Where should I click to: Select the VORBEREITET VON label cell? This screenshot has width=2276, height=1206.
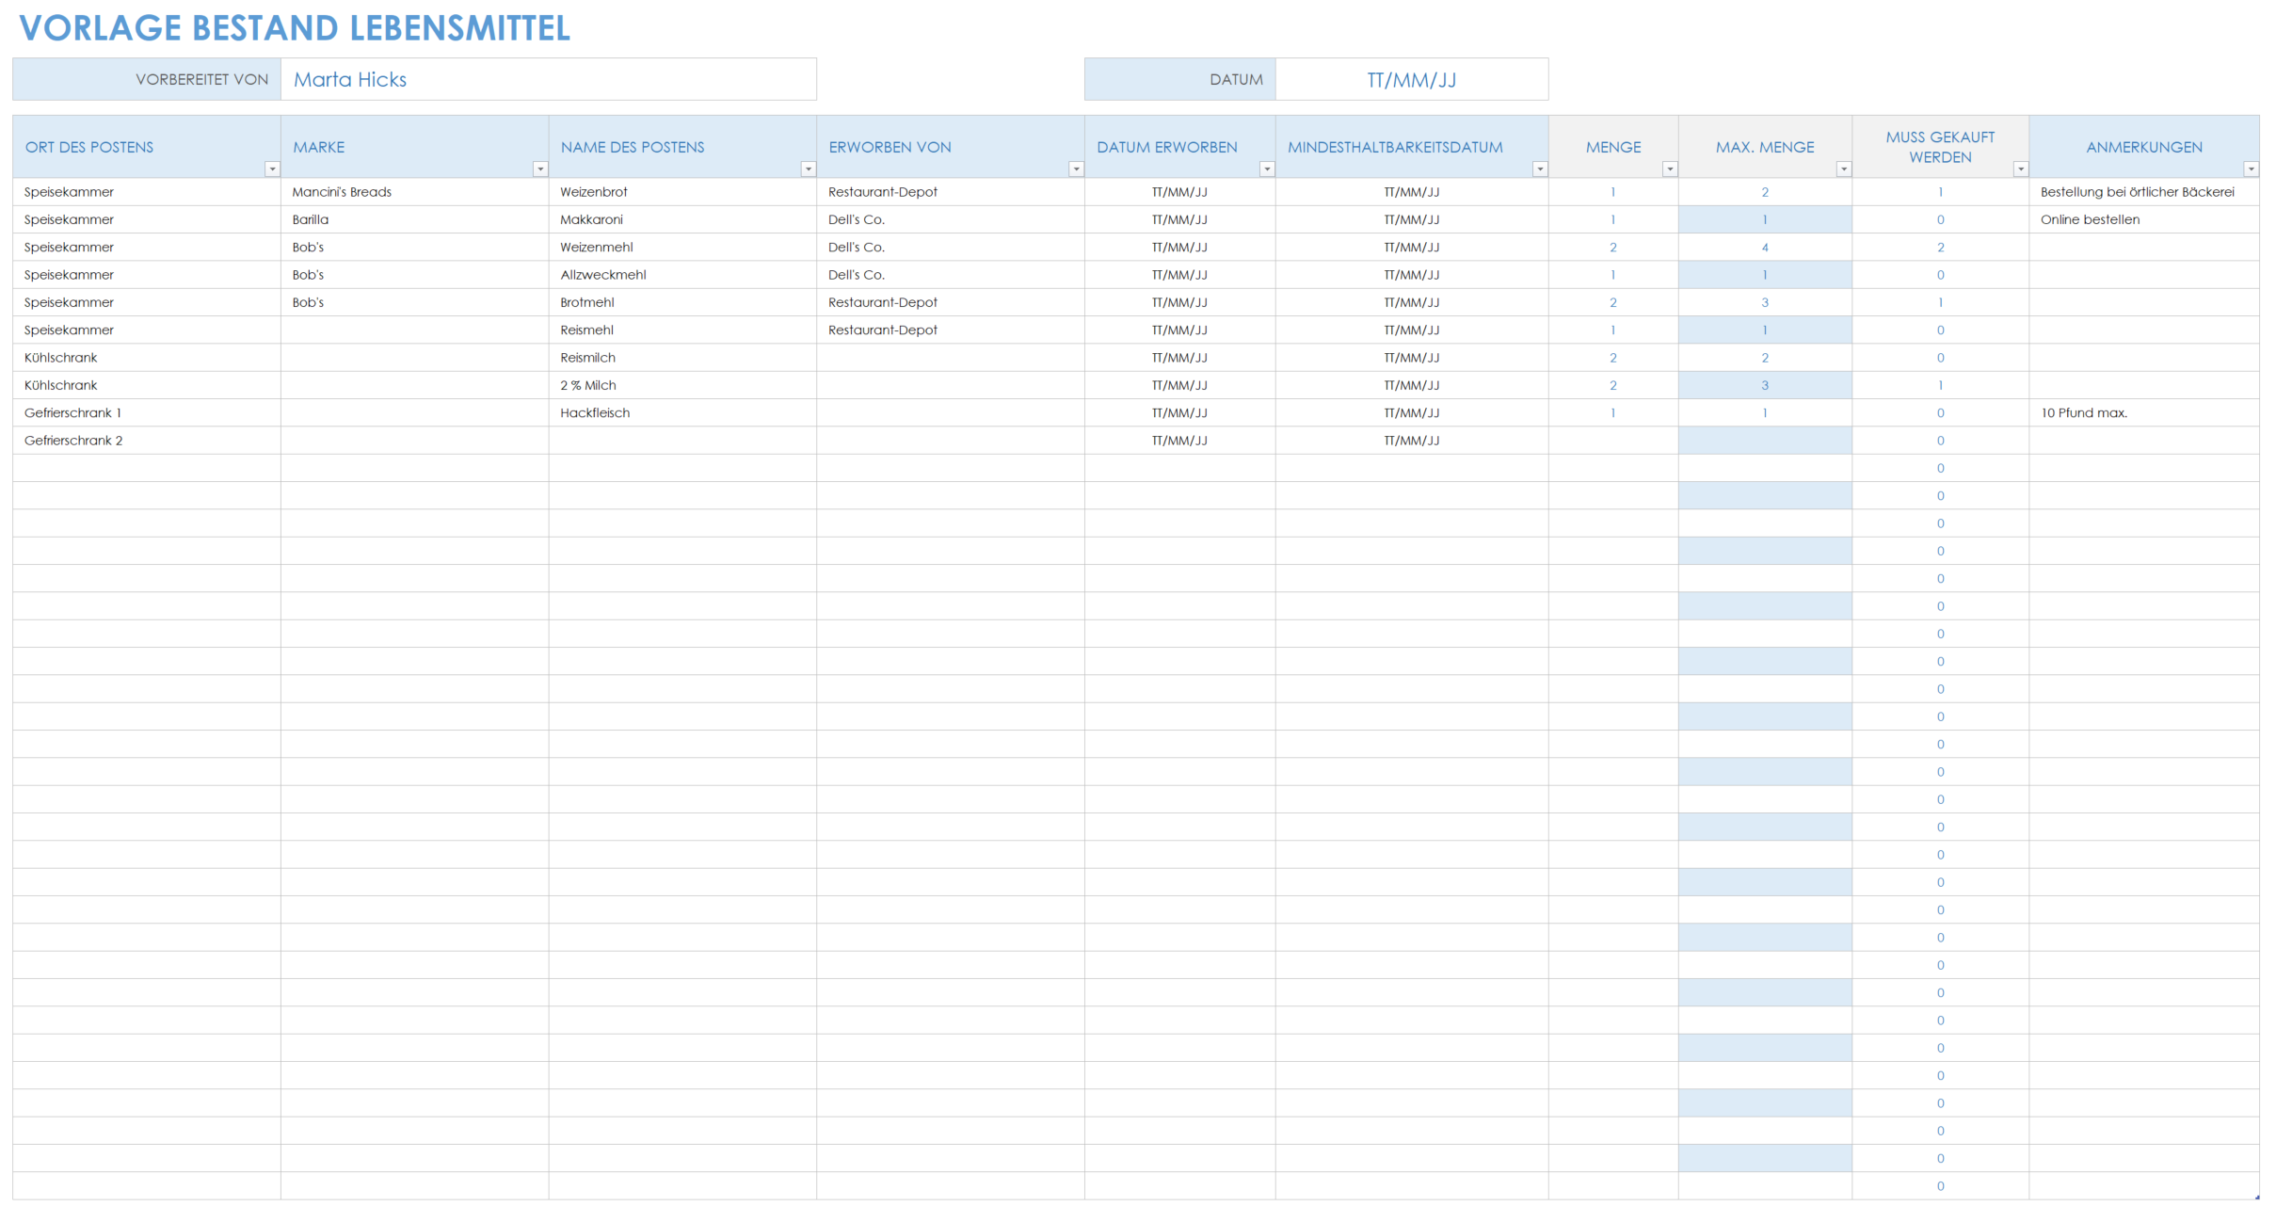(x=147, y=79)
